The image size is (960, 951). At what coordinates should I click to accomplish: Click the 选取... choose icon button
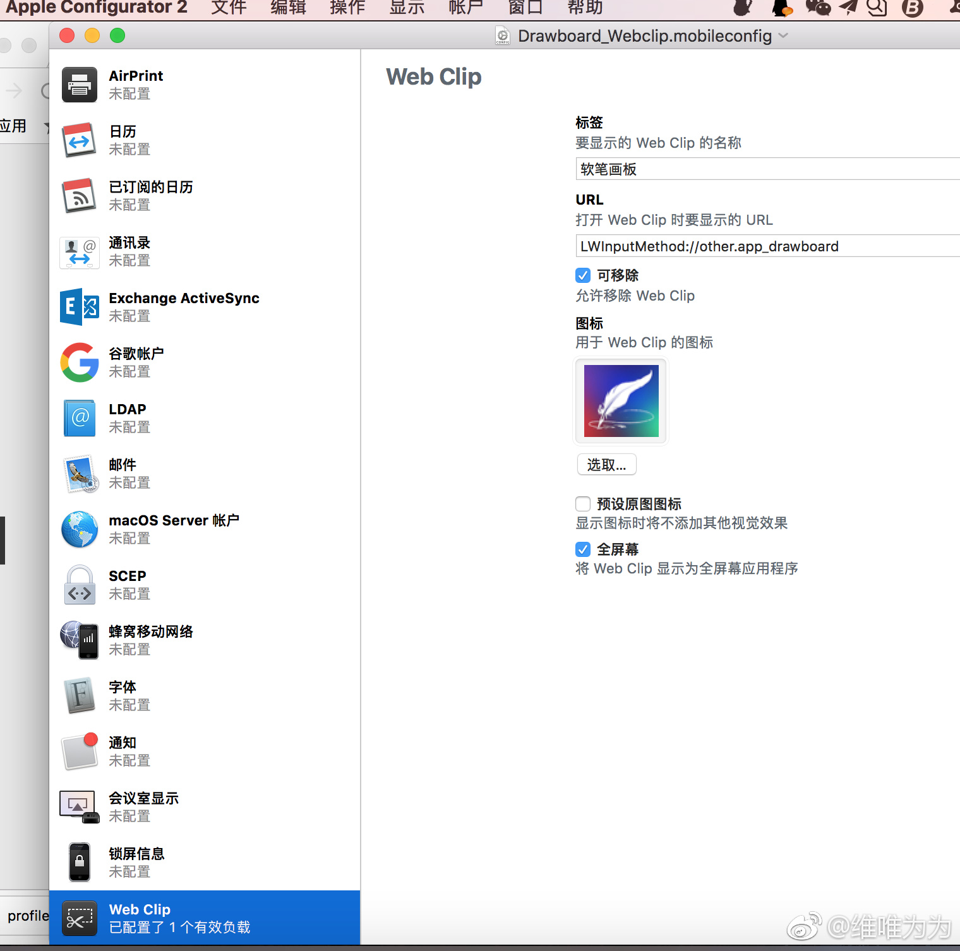606,465
